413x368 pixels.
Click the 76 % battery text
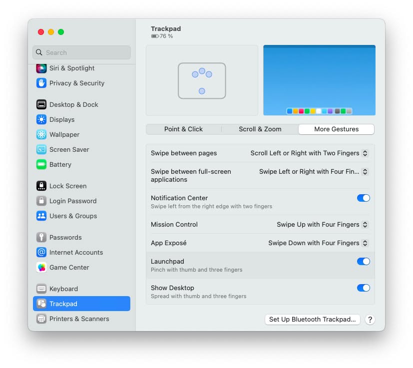(166, 36)
